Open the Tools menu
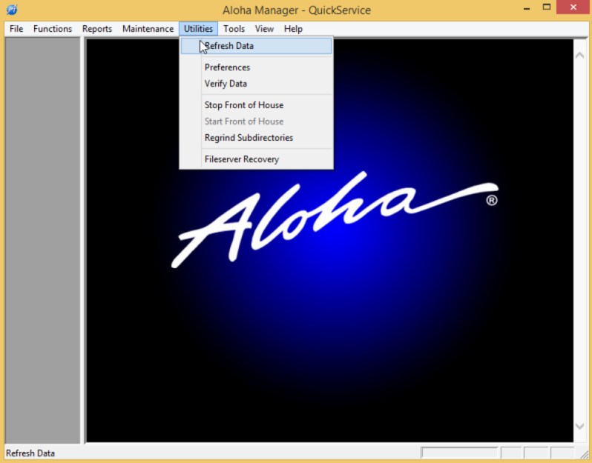 point(234,29)
